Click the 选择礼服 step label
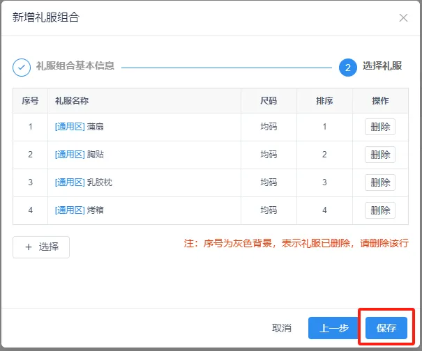Screen dimensions: 422x351 (382, 67)
